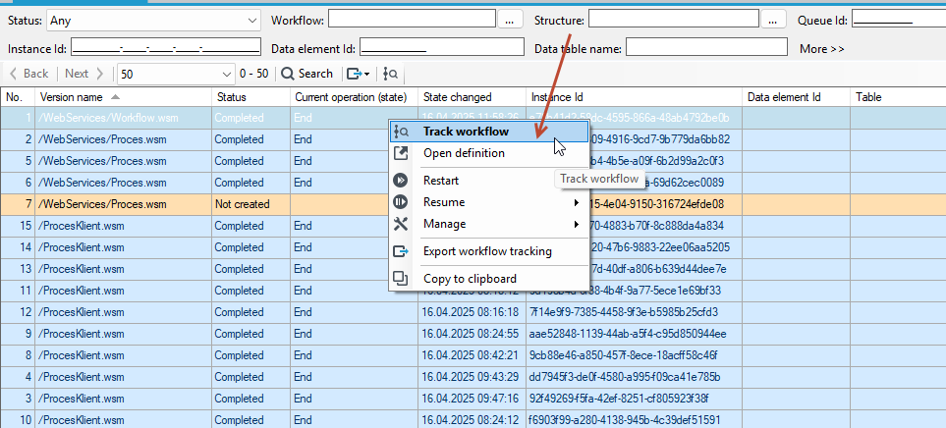Click the Restart icon in menu

pos(401,181)
